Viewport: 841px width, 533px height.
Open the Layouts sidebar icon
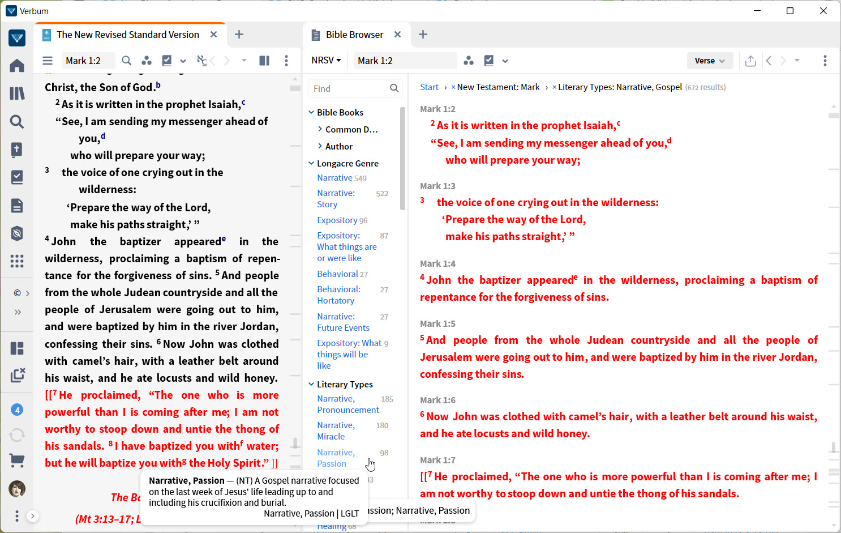(17, 348)
